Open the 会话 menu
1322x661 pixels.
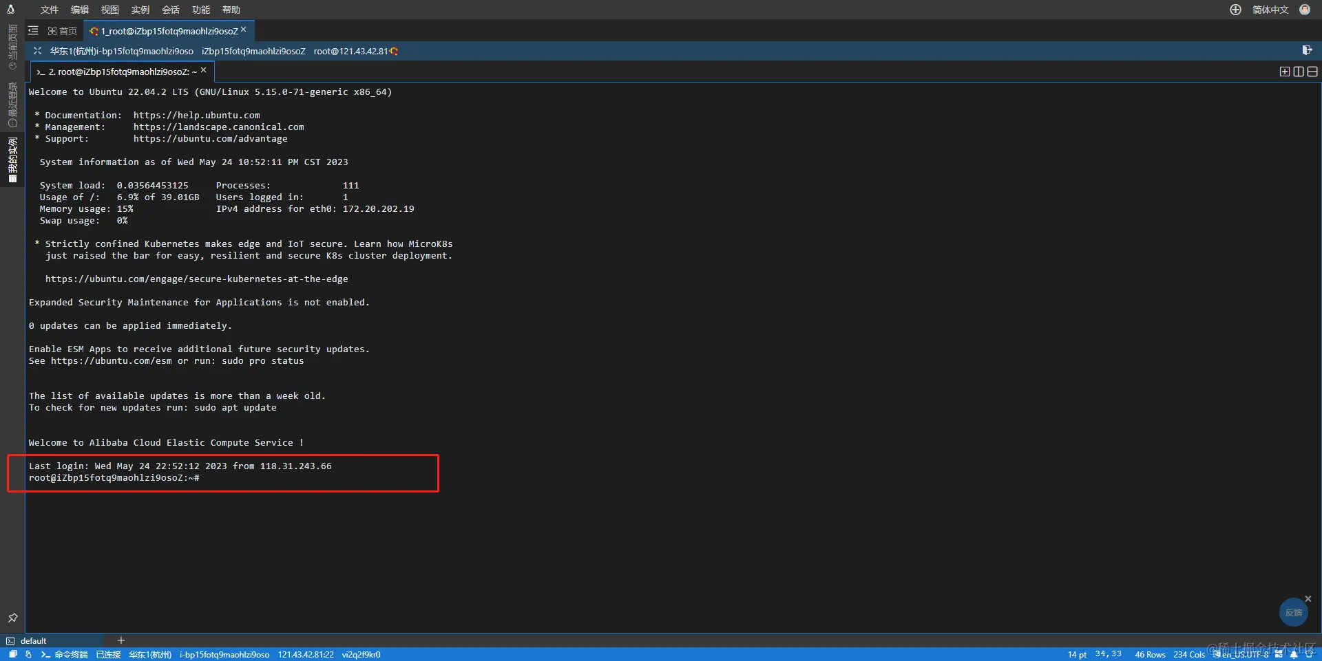coord(171,10)
